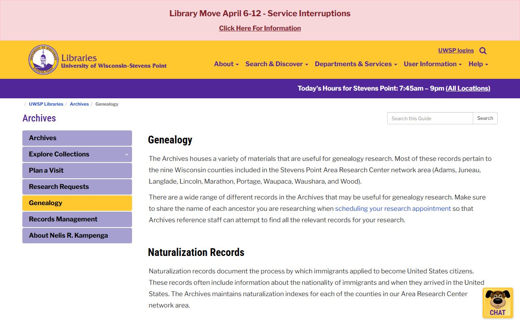Click the Libraries University of Wisconsin-Stevens Point title

tap(114, 61)
